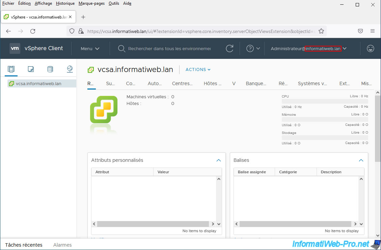Open the Administrateur user account dropdown
Screen dimensions: 381x250
coord(308,48)
